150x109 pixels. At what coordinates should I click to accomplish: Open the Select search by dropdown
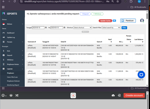[x=111, y=27]
